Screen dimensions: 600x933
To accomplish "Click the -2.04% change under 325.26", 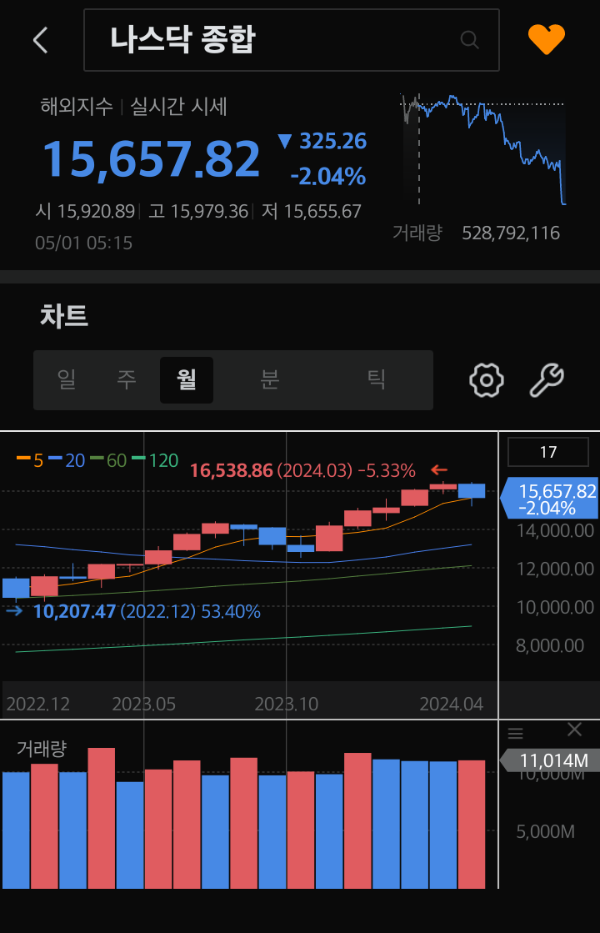I will [328, 176].
